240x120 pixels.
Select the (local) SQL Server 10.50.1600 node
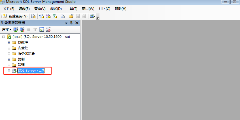pos(41,37)
